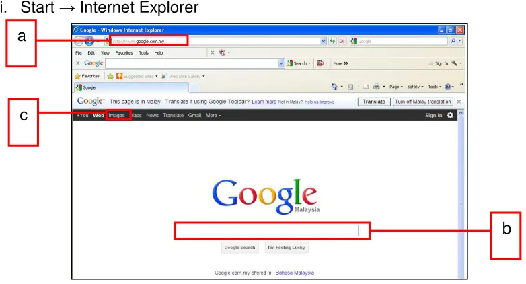This screenshot has height=284, width=526.
Task: Click the IE top-right Google search box
Action: [x=399, y=41]
